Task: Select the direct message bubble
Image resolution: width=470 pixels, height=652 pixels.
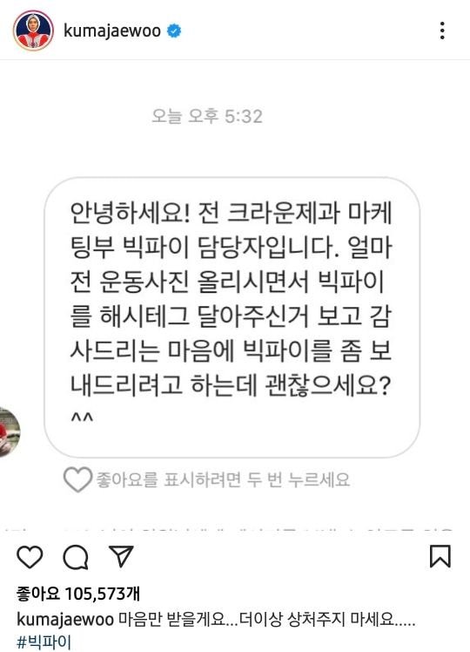Action: pyautogui.click(x=232, y=317)
